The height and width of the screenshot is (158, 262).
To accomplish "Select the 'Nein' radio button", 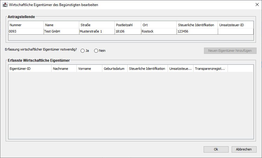I will (96, 51).
